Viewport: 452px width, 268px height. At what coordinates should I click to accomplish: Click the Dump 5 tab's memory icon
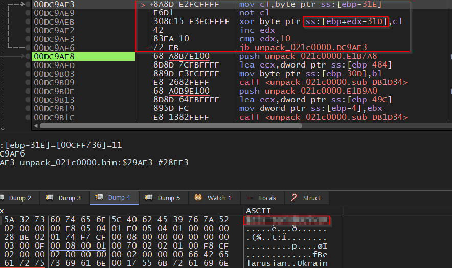click(x=148, y=197)
